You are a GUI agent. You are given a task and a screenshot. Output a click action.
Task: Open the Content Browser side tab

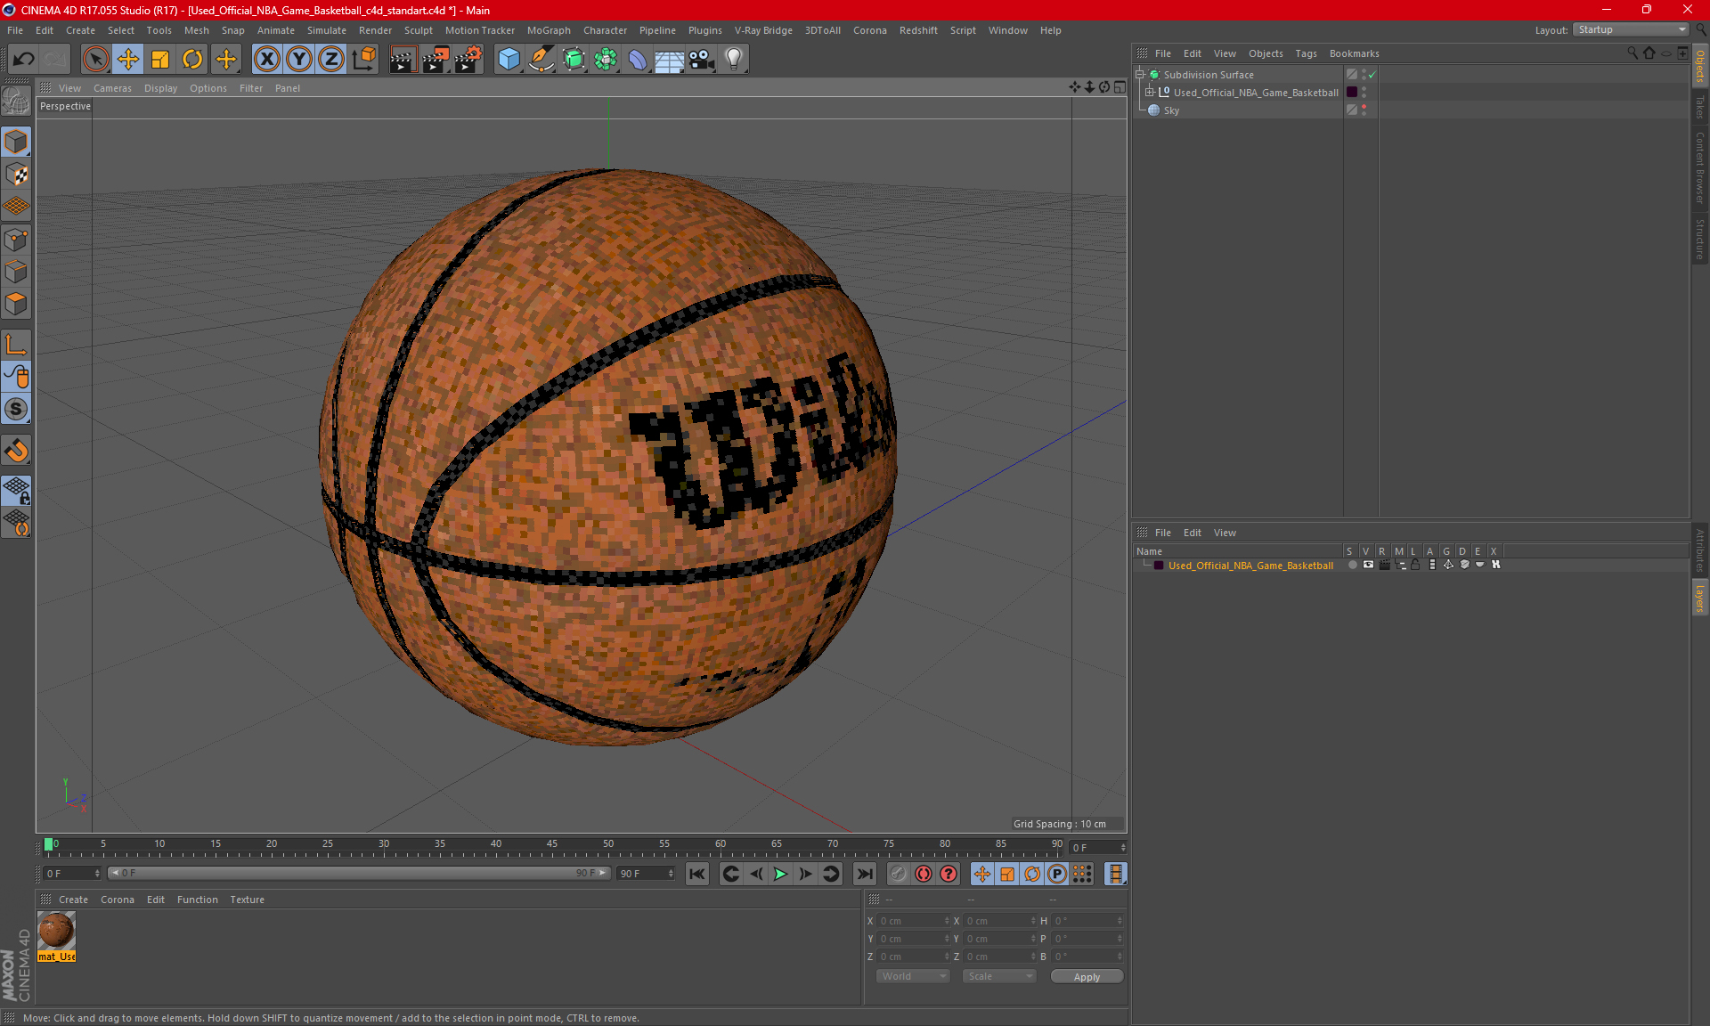click(1699, 167)
